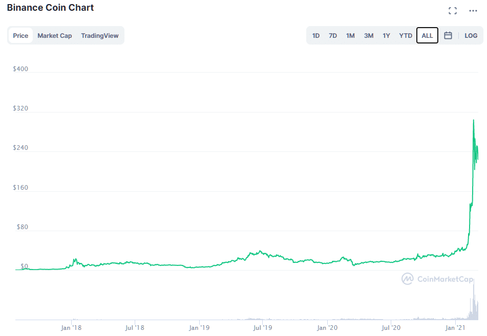This screenshot has height=336, width=487.
Task: Select the YTD time range
Action: coord(405,36)
